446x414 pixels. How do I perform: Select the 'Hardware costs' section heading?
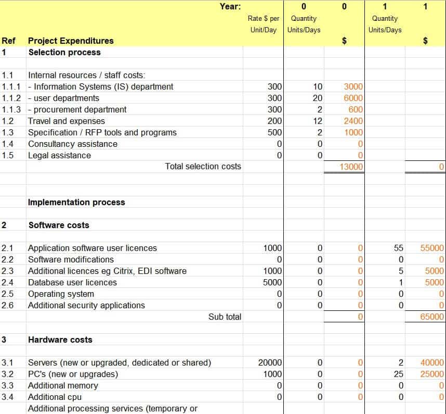click(60, 340)
